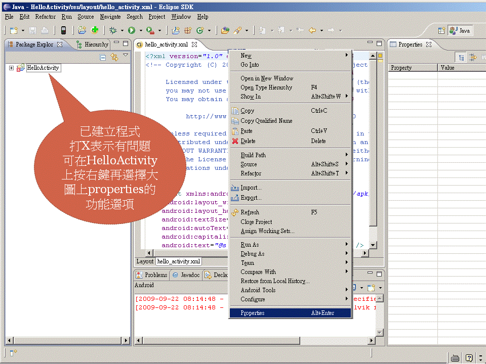Click the green plus new test project icon
486x364 pixels.
click(95, 30)
